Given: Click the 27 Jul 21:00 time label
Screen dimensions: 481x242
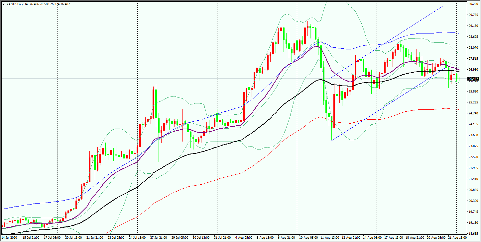Looking at the screenshot, I should (158, 238).
